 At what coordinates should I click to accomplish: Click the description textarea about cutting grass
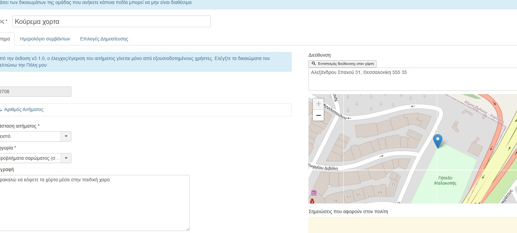(95, 203)
